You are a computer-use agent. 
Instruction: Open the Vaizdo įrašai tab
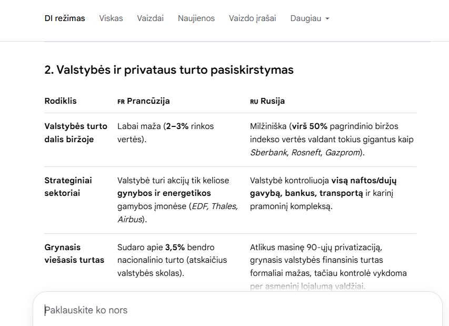[252, 18]
